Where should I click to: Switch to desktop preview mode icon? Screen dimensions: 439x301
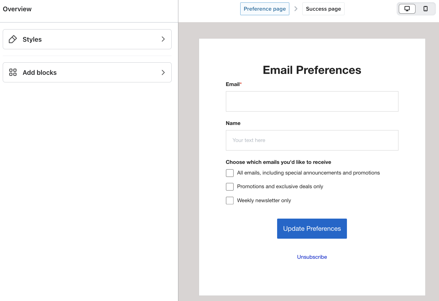(407, 9)
